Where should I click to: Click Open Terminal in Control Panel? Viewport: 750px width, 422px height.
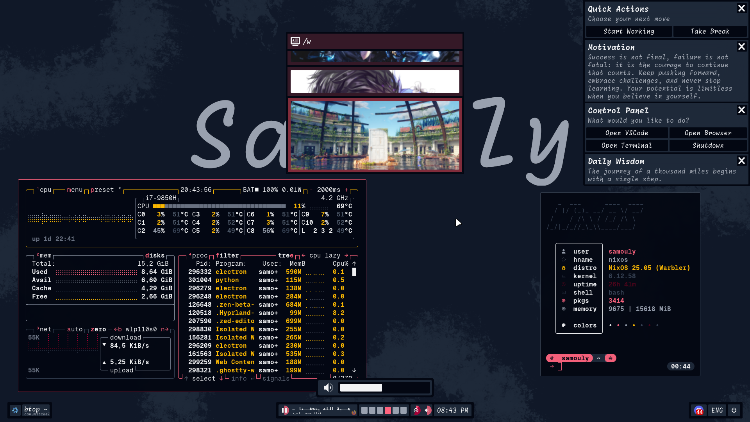pyautogui.click(x=627, y=145)
